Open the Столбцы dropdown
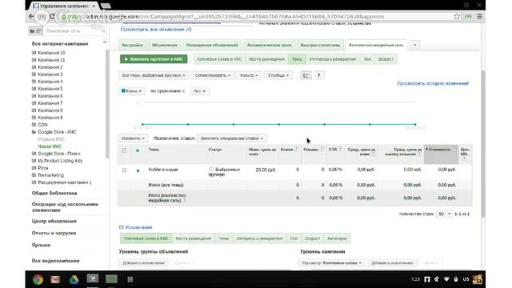The image size is (512, 288). pyautogui.click(x=278, y=75)
